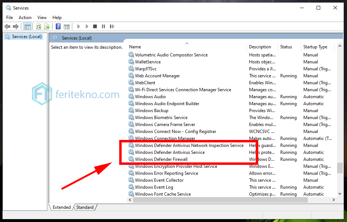Image resolution: width=347 pixels, height=222 pixels.
Task: Switch to the Standard tab
Action: [x=85, y=207]
